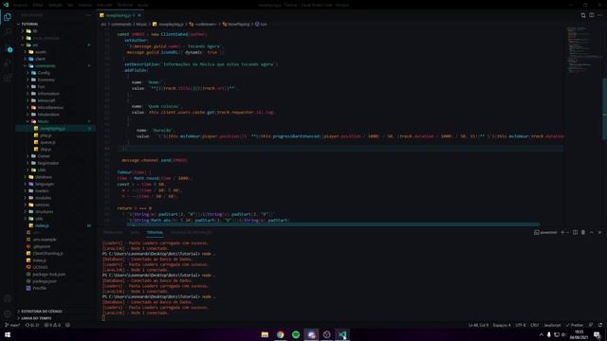607x341 pixels.
Task: Kill terminal with trash icon
Action: [x=583, y=232]
